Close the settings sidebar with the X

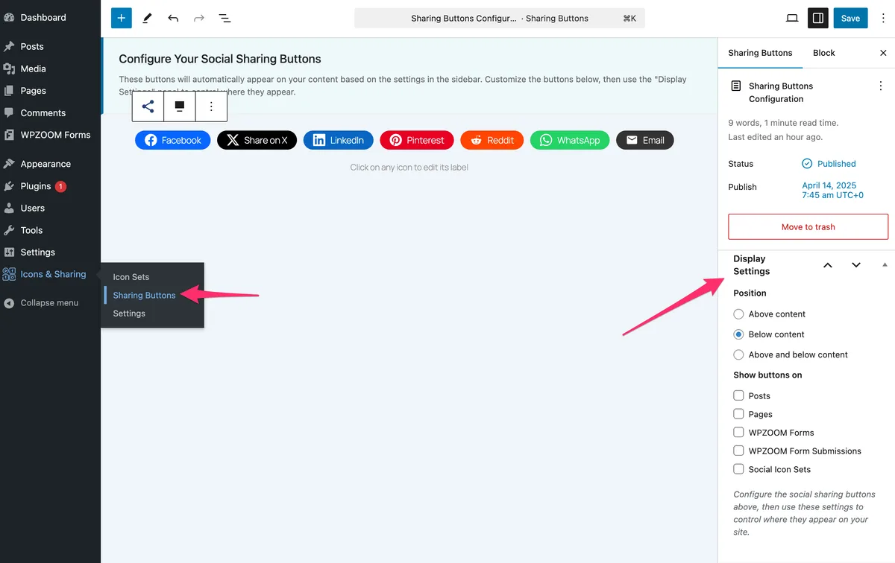point(883,53)
